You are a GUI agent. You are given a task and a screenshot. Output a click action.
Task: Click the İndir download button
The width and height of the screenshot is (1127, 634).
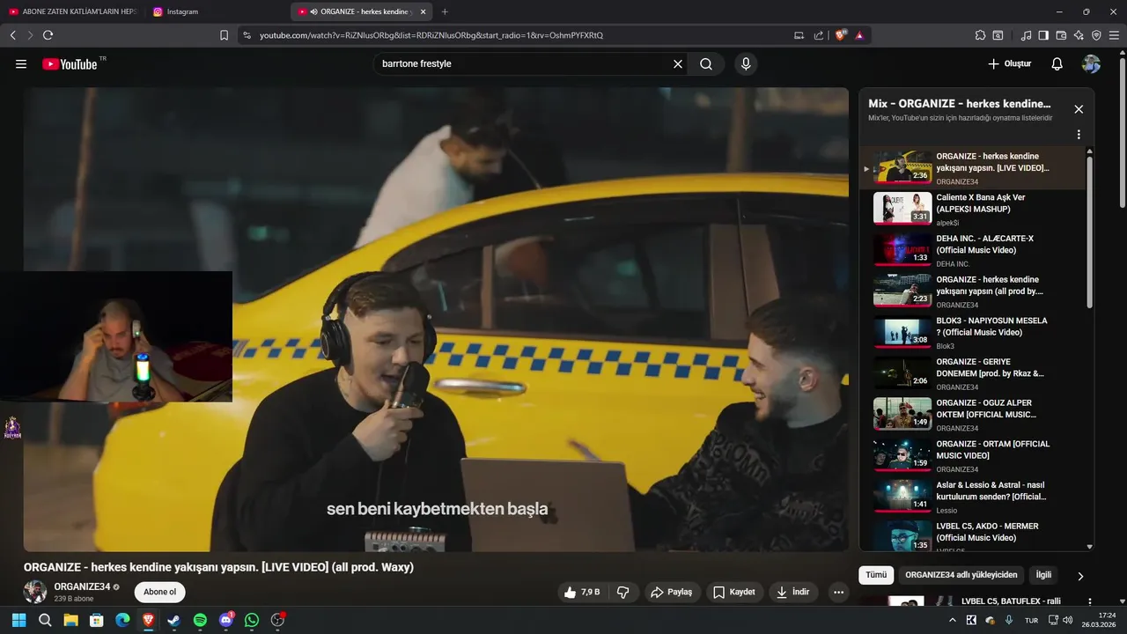point(792,593)
